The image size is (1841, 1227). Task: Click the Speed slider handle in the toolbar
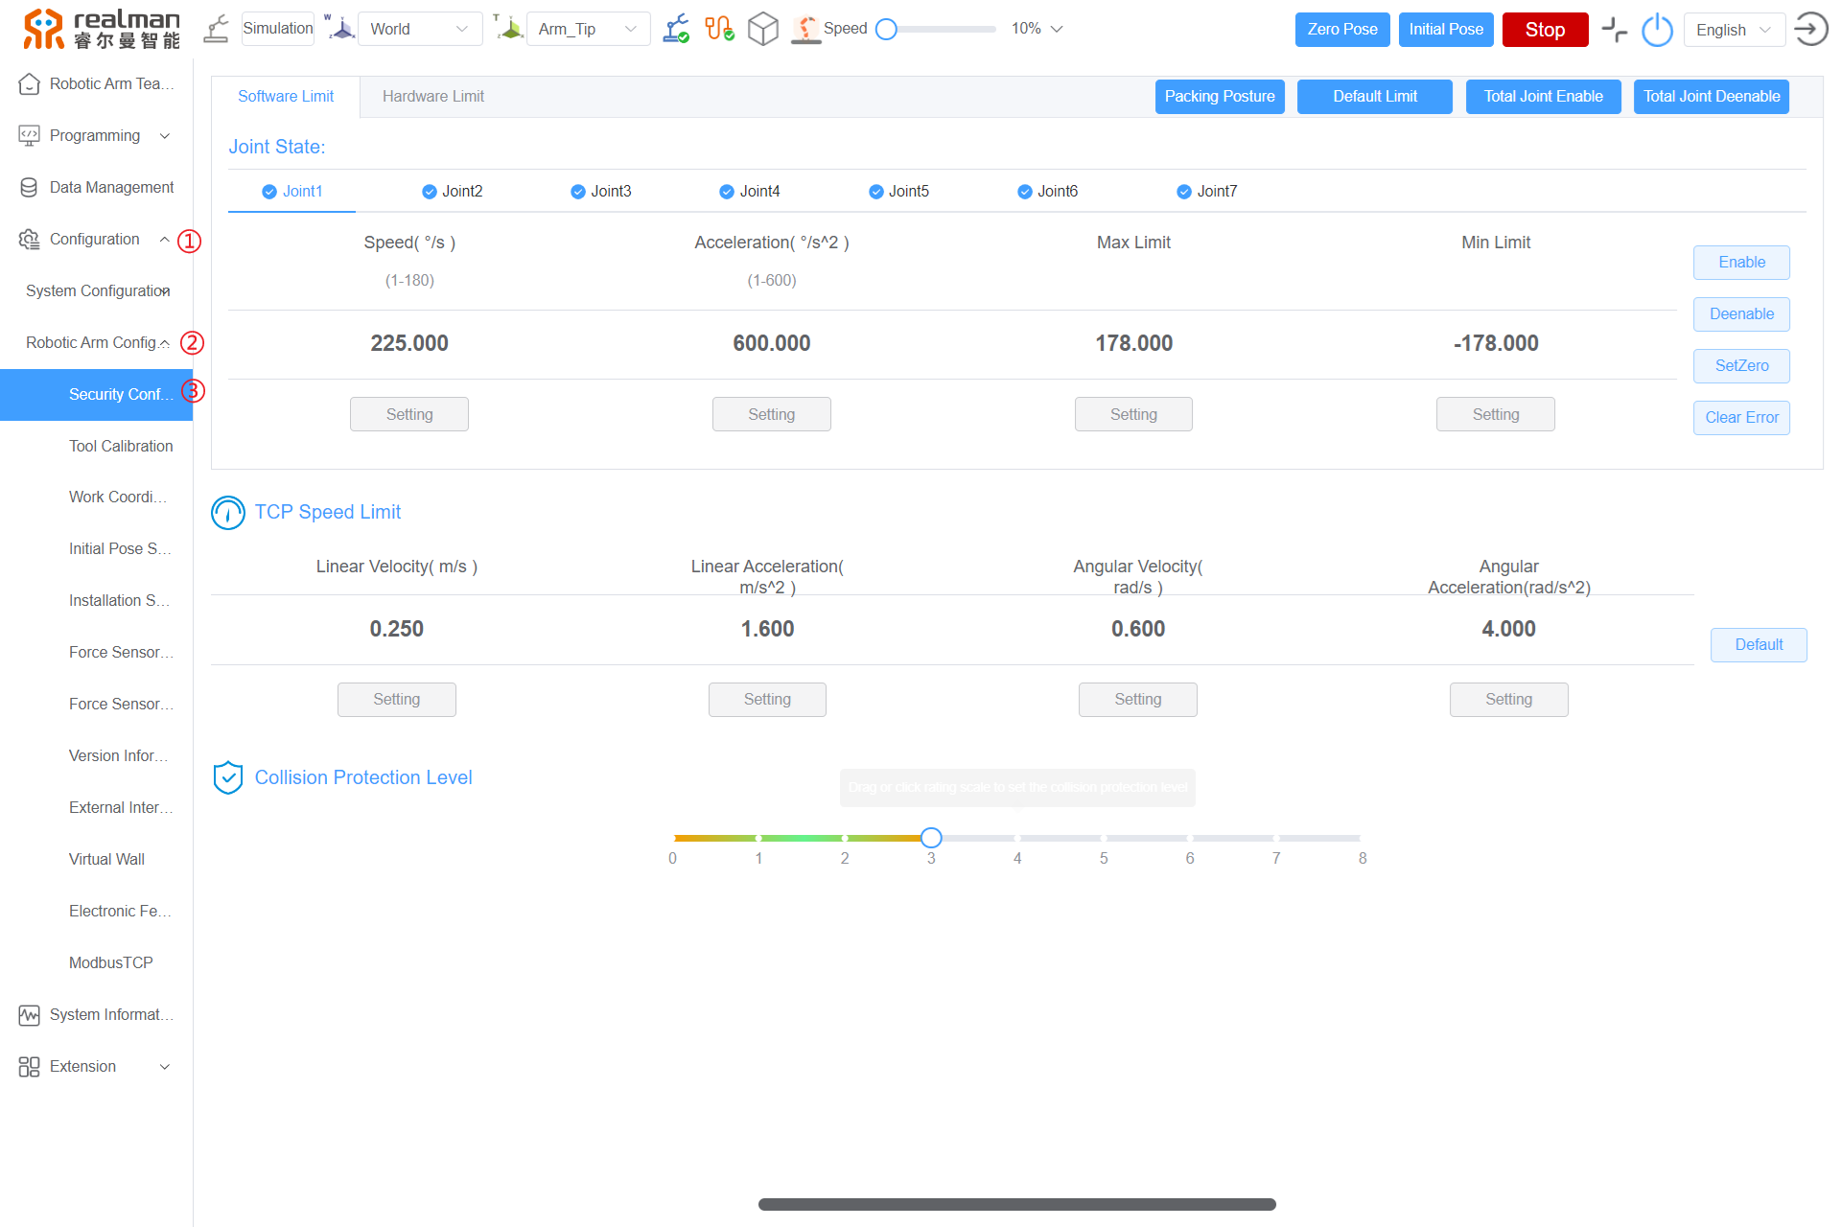[887, 30]
